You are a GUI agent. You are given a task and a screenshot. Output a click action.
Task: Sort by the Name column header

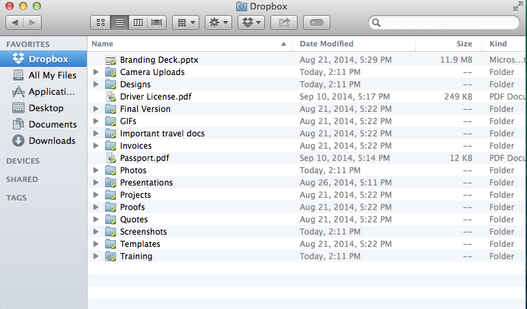(190, 44)
